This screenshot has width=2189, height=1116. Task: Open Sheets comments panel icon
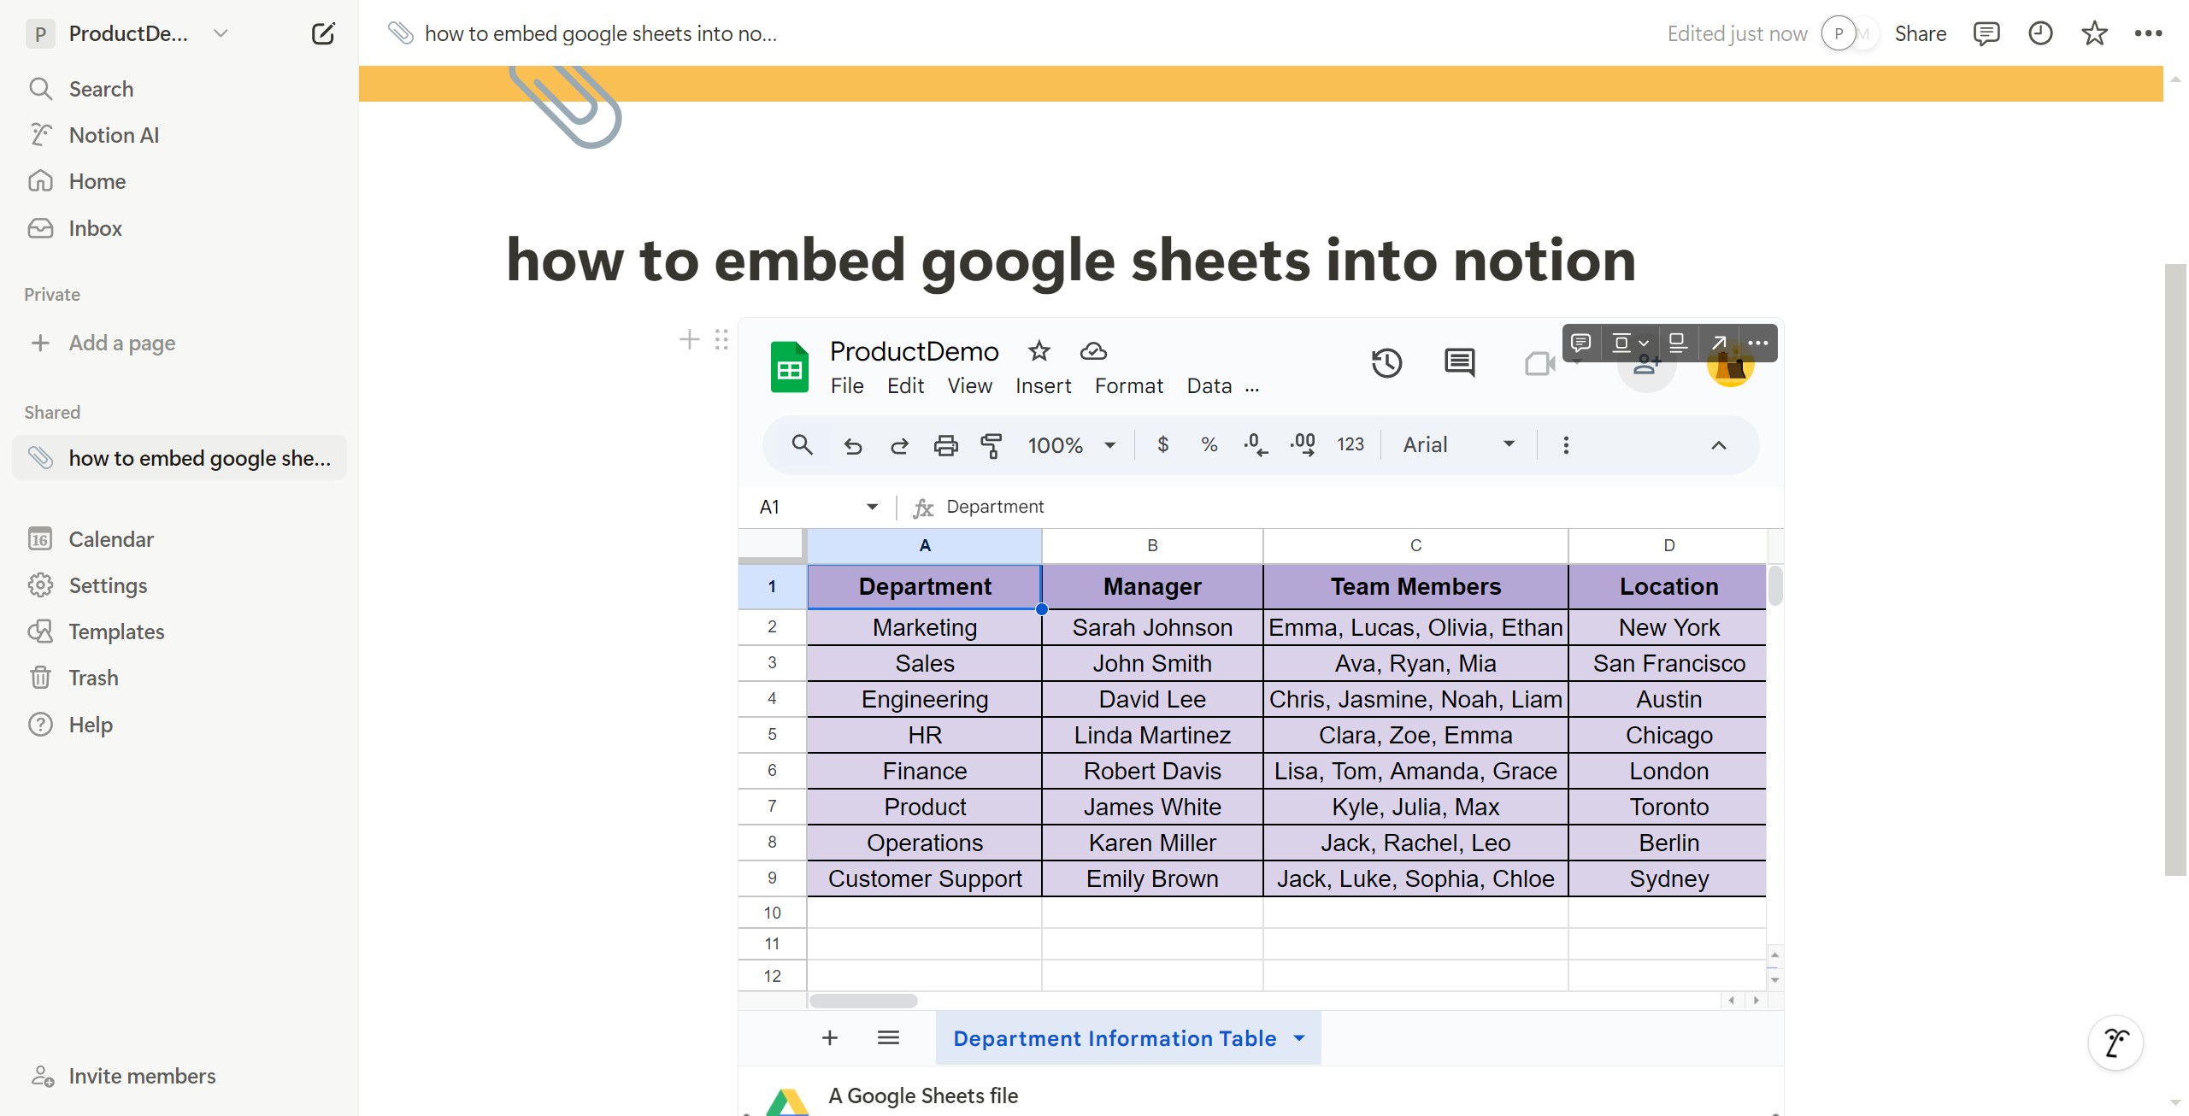[x=1459, y=363]
